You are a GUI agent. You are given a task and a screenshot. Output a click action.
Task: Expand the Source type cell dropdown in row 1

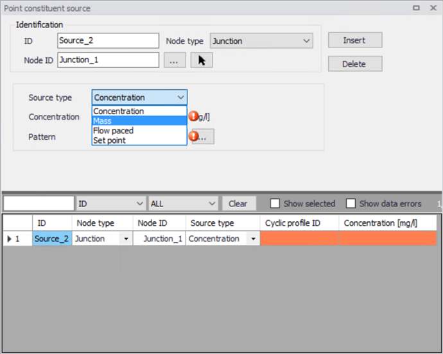tap(253, 239)
